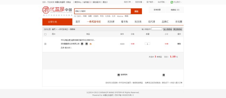
Task: Click the 一件代发专区 breadcrumb link
Action: pos(63,29)
